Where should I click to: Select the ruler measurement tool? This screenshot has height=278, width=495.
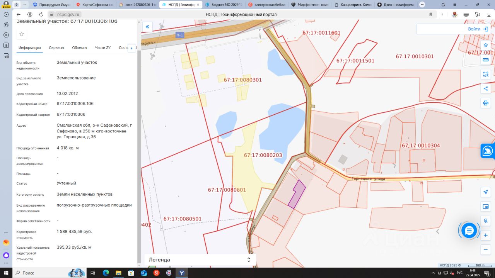486,60
